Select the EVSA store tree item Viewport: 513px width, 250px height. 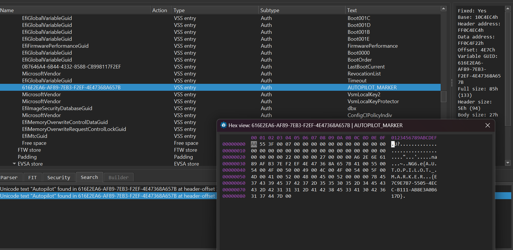click(x=30, y=164)
